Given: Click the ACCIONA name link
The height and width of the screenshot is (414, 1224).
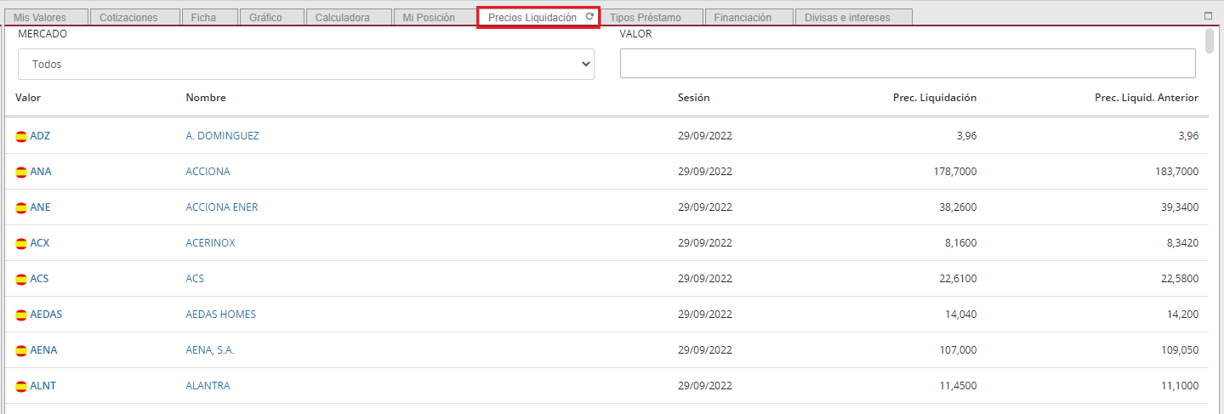Looking at the screenshot, I should pos(208,172).
